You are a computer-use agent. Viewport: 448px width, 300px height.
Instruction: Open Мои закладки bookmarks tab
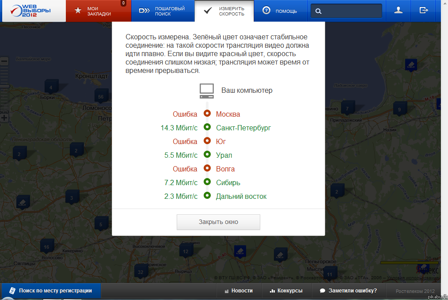(99, 11)
